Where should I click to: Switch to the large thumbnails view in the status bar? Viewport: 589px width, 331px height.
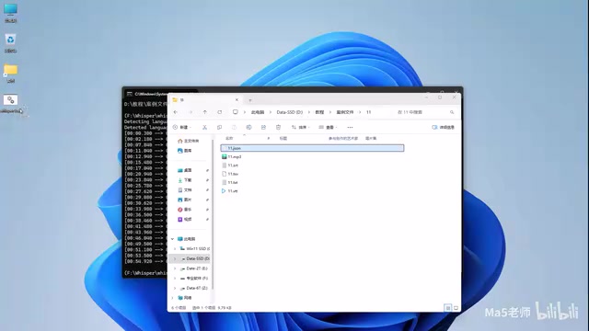tap(456, 308)
